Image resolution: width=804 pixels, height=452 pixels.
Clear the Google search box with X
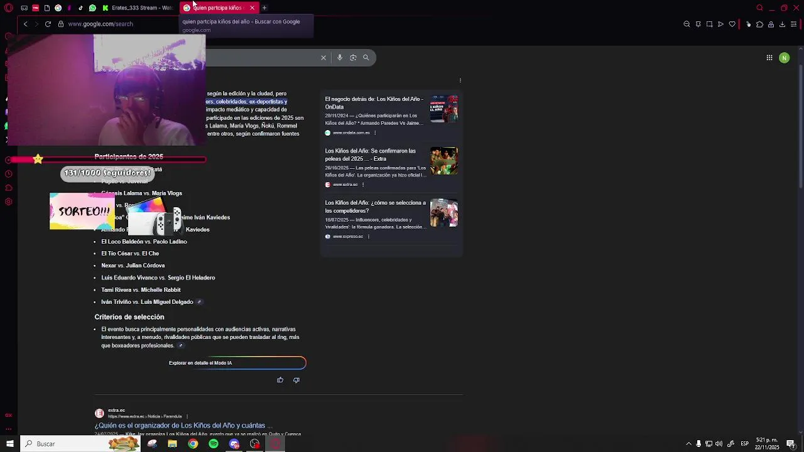[323, 58]
